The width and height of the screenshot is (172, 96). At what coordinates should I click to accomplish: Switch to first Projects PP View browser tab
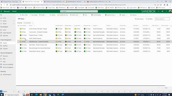[x=11, y=2]
